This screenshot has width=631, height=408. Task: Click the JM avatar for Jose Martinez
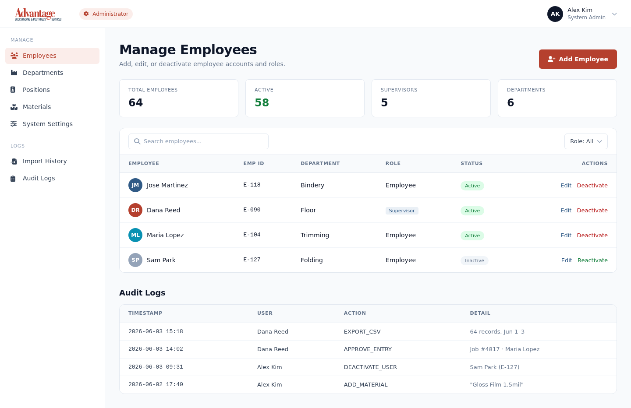(135, 185)
